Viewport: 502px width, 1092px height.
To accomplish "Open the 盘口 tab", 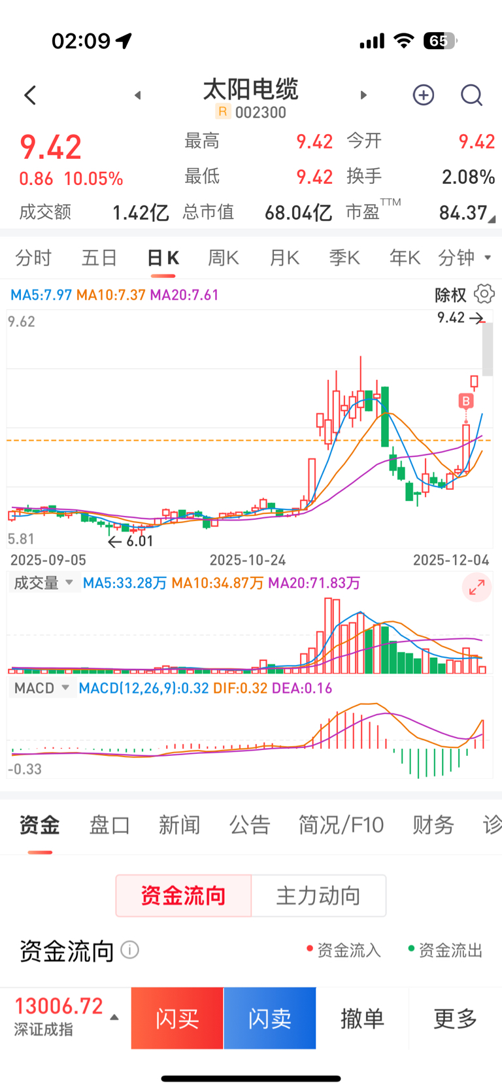I will [x=109, y=825].
